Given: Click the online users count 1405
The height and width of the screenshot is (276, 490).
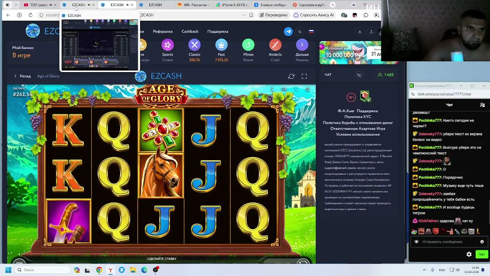Looking at the screenshot, I should pos(385,75).
